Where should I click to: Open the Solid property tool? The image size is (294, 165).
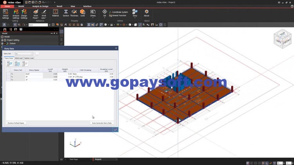tap(82, 13)
